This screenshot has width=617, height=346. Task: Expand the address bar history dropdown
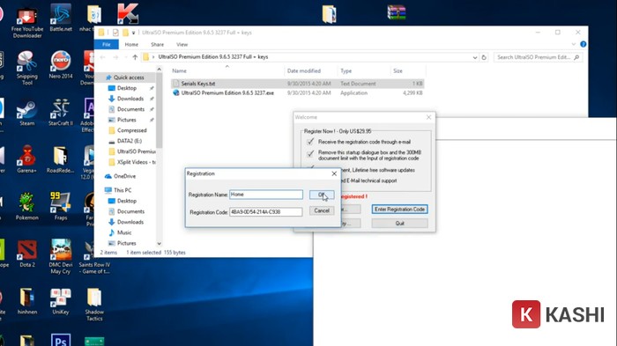(x=475, y=57)
